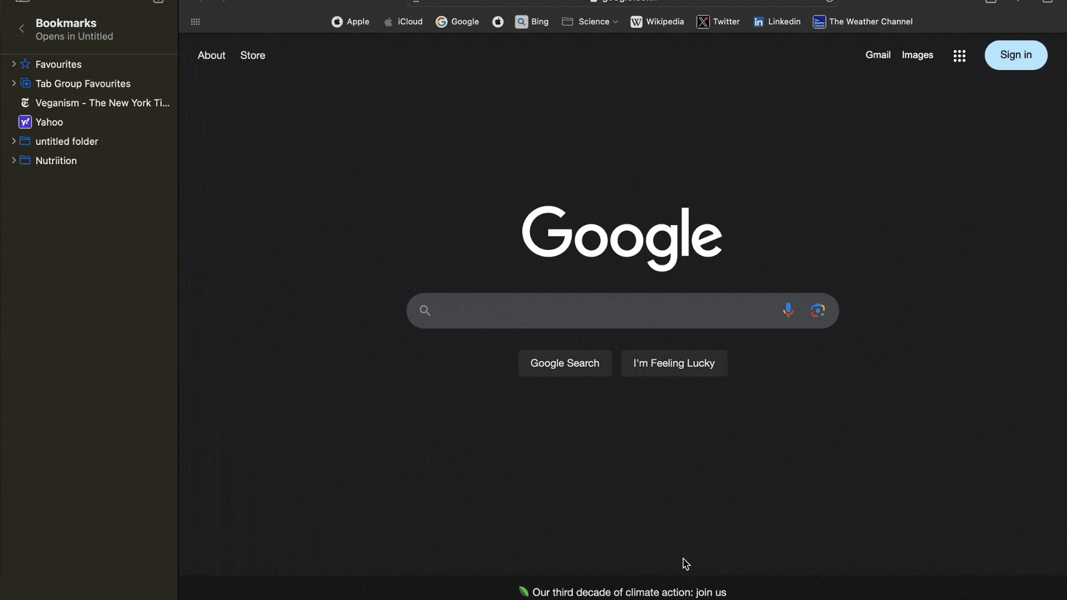Expand the Favourites bookmarks group
Image resolution: width=1067 pixels, height=600 pixels.
pyautogui.click(x=13, y=64)
